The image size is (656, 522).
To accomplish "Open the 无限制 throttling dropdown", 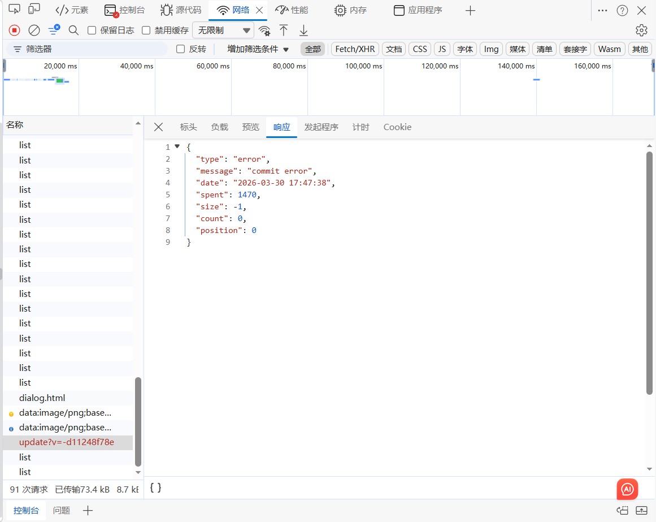I will pos(223,31).
